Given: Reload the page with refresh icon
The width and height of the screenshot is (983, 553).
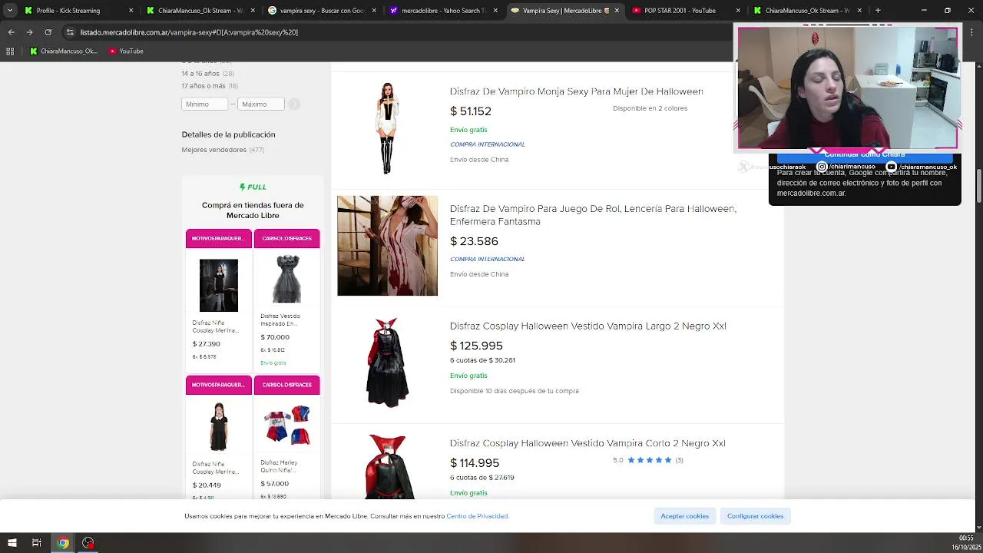Looking at the screenshot, I should pos(48,32).
